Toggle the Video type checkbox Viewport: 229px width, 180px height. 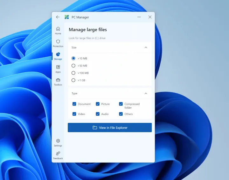point(74,114)
